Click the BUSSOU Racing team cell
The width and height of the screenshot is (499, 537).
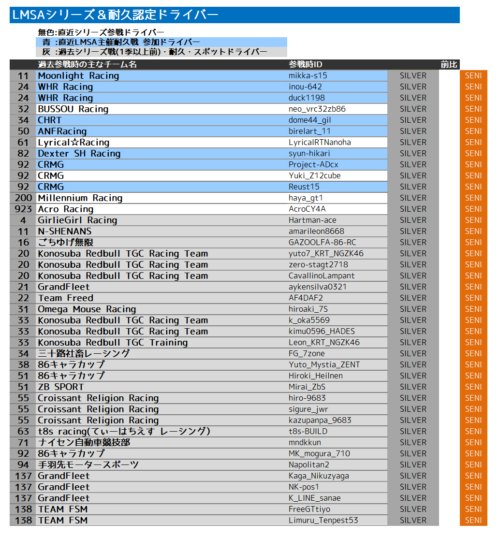pos(73,109)
